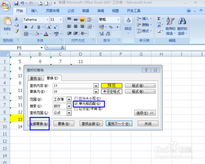Apply cell borders
205x164 pixels.
(x=26, y=34)
